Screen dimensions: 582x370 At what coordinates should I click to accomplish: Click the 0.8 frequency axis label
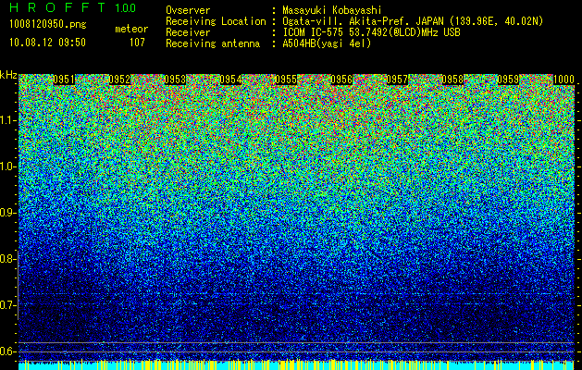7,259
